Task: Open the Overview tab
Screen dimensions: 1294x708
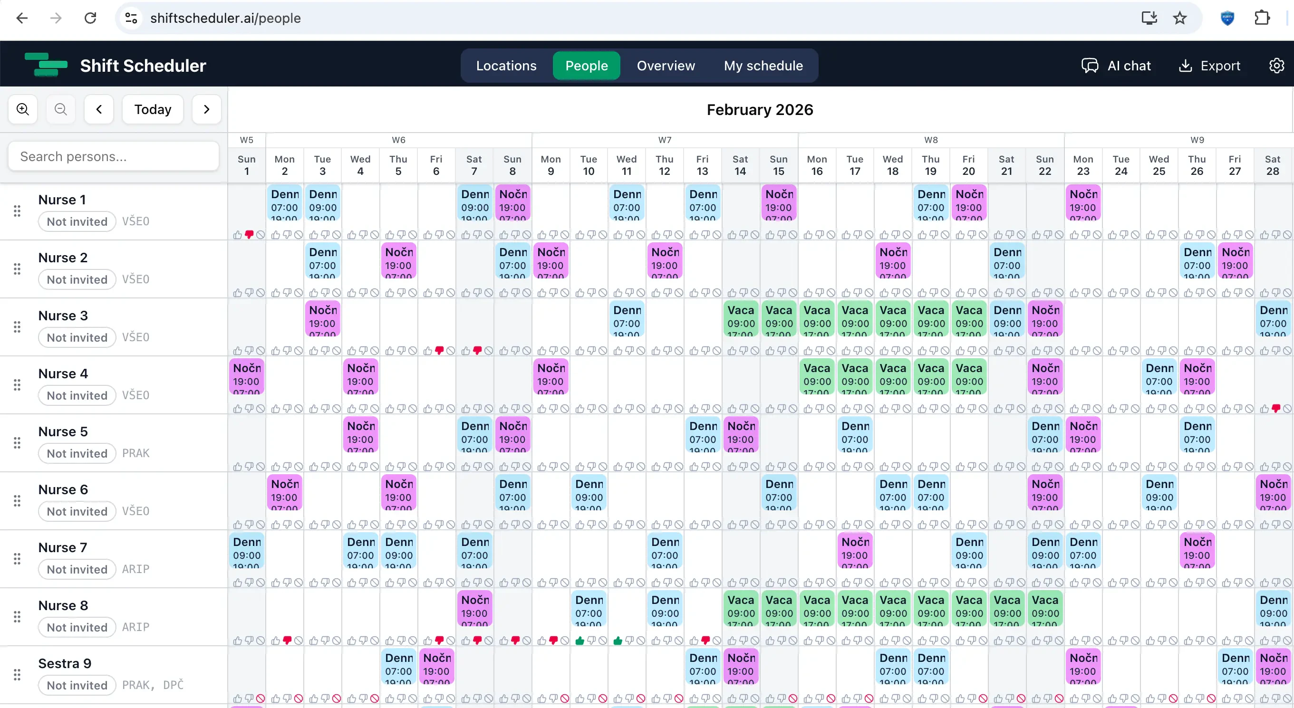Action: pyautogui.click(x=666, y=66)
